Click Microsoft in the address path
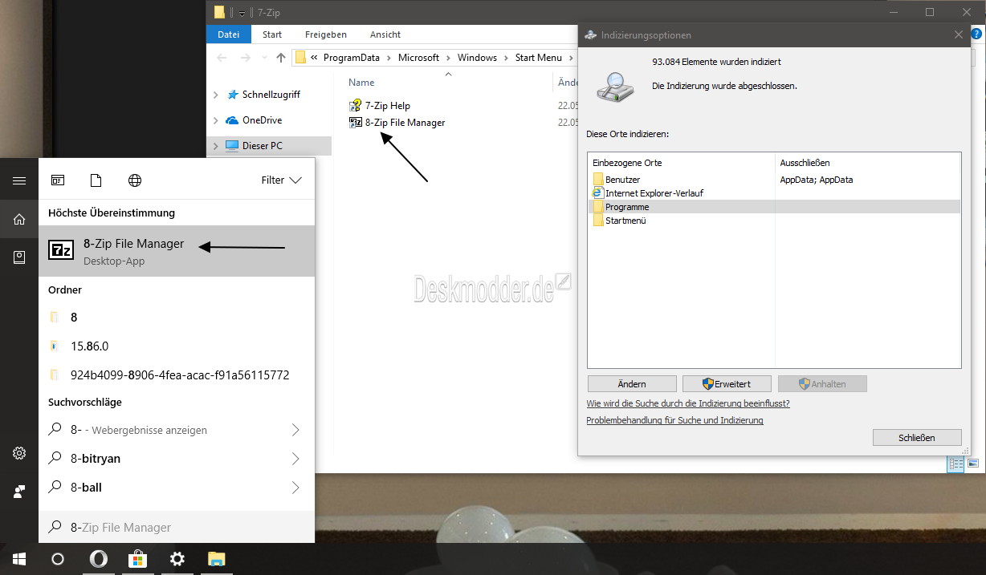986x575 pixels. point(420,58)
